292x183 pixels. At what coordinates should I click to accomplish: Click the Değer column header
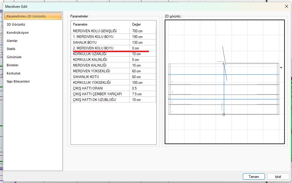pyautogui.click(x=137, y=24)
